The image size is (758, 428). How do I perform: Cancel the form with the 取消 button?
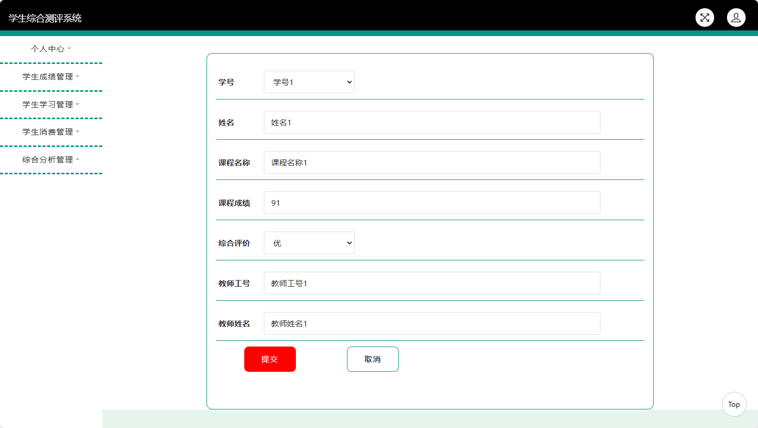pyautogui.click(x=372, y=359)
